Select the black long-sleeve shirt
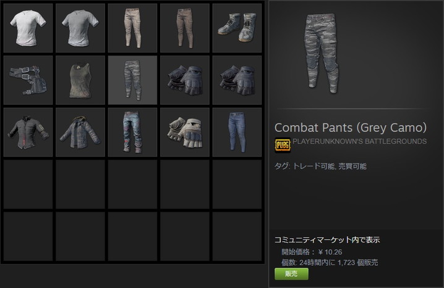 28,132
